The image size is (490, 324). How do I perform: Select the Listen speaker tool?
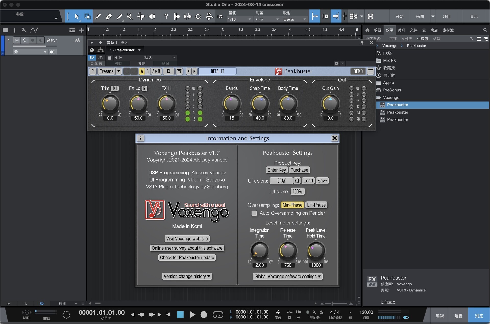click(152, 17)
